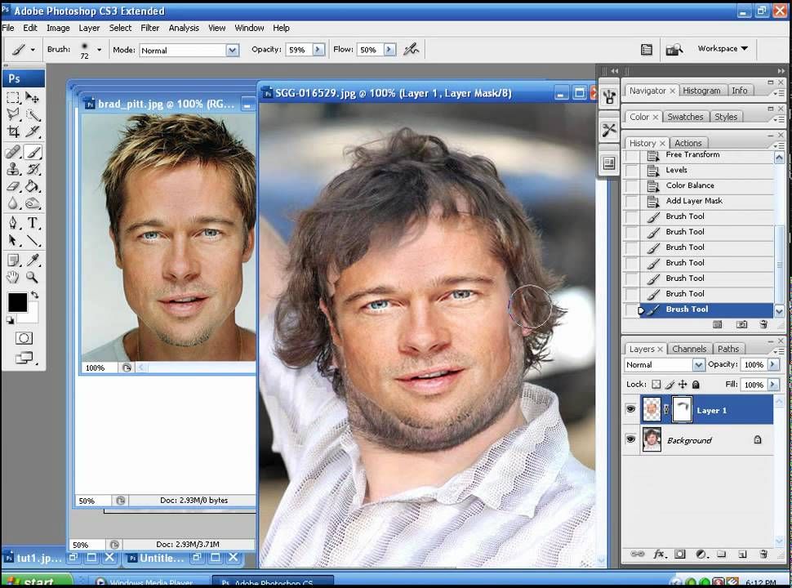
Task: Click the black foreground color swatch
Action: pyautogui.click(x=16, y=301)
